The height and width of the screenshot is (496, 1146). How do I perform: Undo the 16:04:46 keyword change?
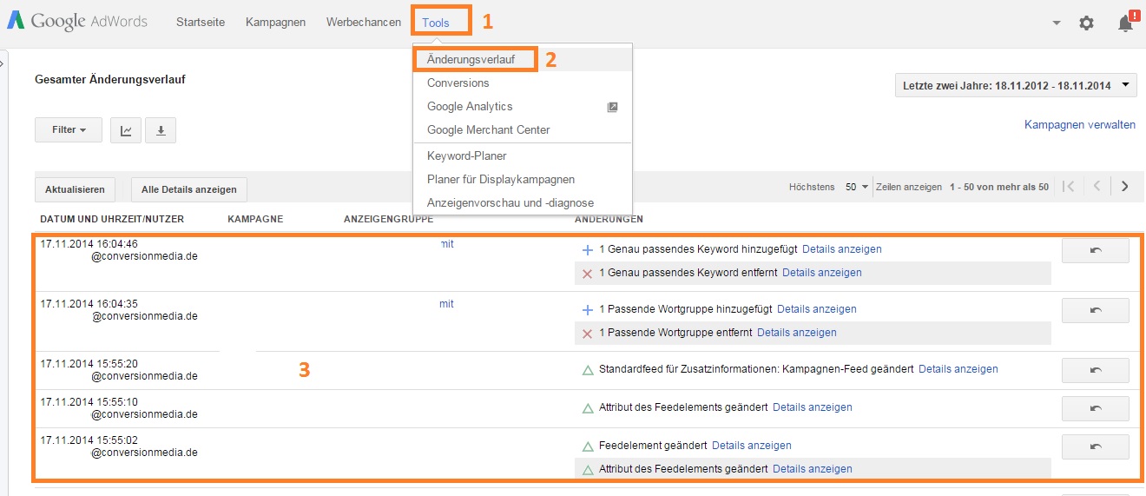coord(1095,250)
